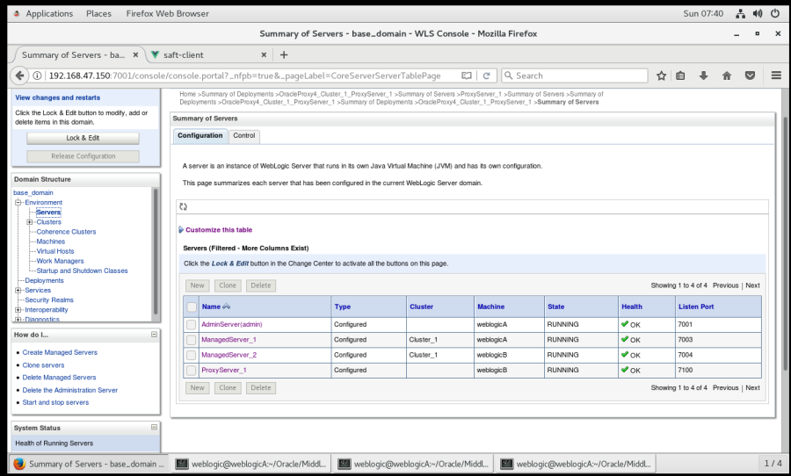Check the ManagedServer_2 row checkbox

click(192, 355)
